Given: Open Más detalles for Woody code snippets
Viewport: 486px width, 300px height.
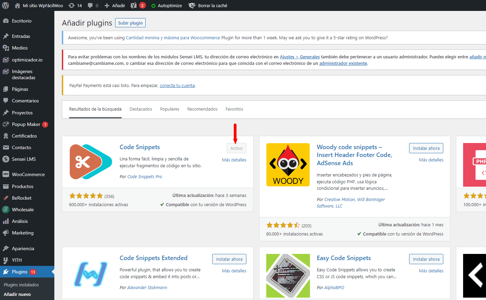Looking at the screenshot, I should point(431,160).
